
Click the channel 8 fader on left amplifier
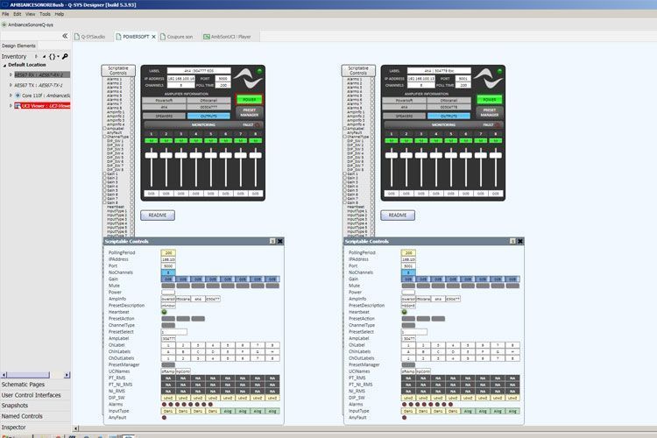(255, 155)
